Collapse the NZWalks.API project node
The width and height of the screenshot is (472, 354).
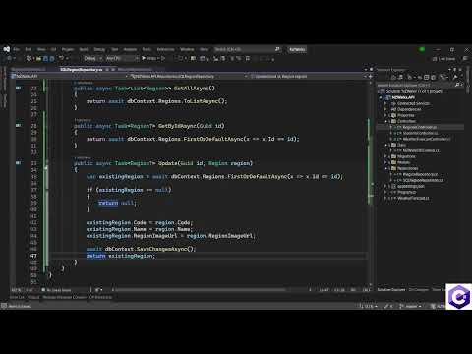pos(381,97)
